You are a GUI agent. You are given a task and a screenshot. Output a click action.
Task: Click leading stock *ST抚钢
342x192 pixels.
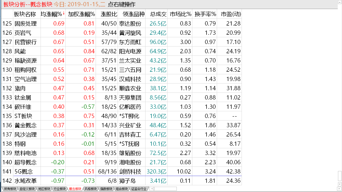pyautogui.click(x=129, y=144)
